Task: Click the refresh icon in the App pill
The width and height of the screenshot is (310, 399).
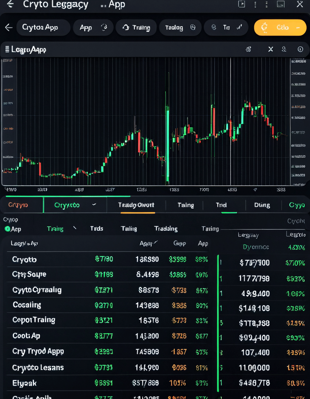Action: pyautogui.click(x=104, y=27)
